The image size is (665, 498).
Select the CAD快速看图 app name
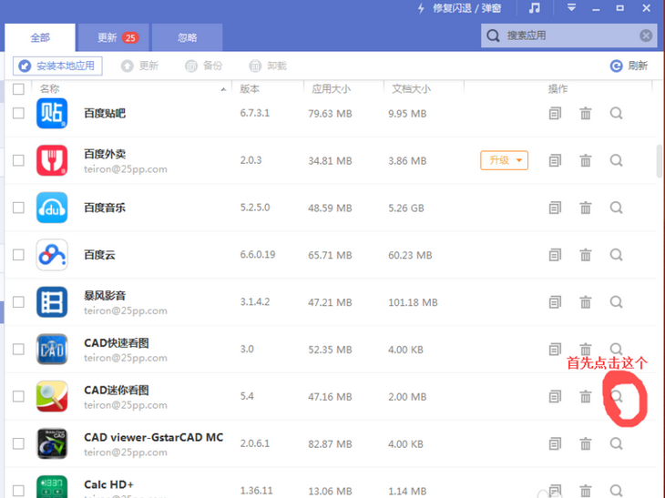[117, 343]
